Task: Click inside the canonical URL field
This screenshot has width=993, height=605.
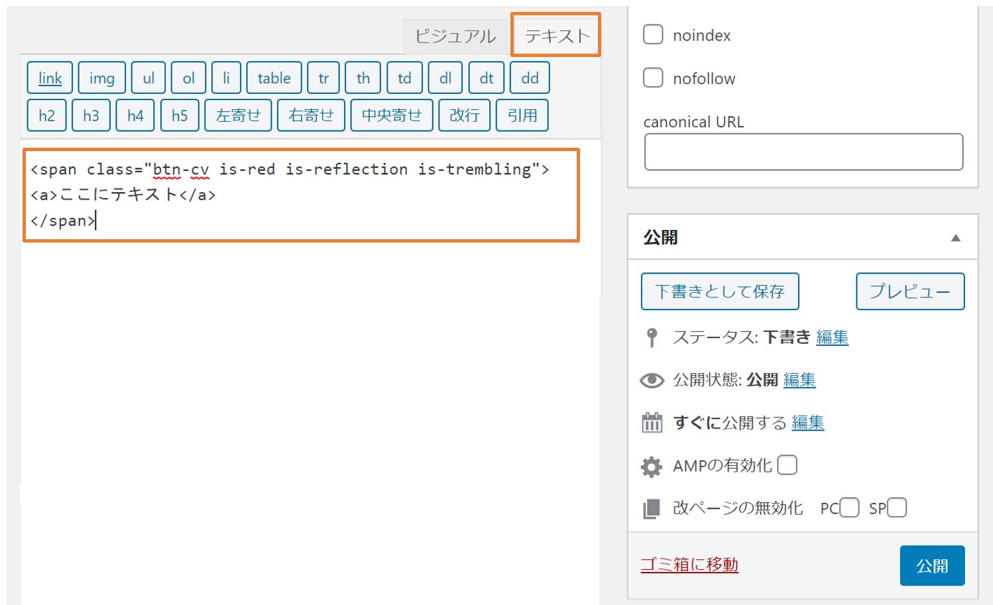Action: (803, 151)
